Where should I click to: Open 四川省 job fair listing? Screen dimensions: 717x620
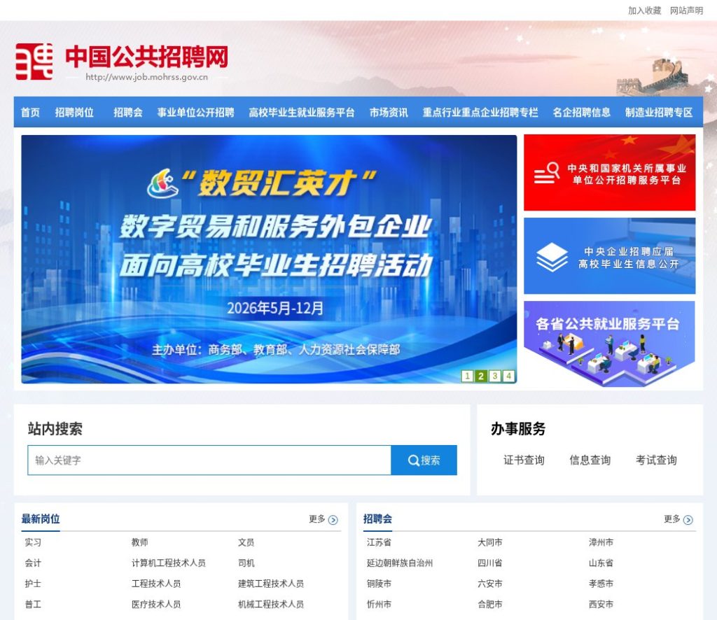tap(489, 563)
